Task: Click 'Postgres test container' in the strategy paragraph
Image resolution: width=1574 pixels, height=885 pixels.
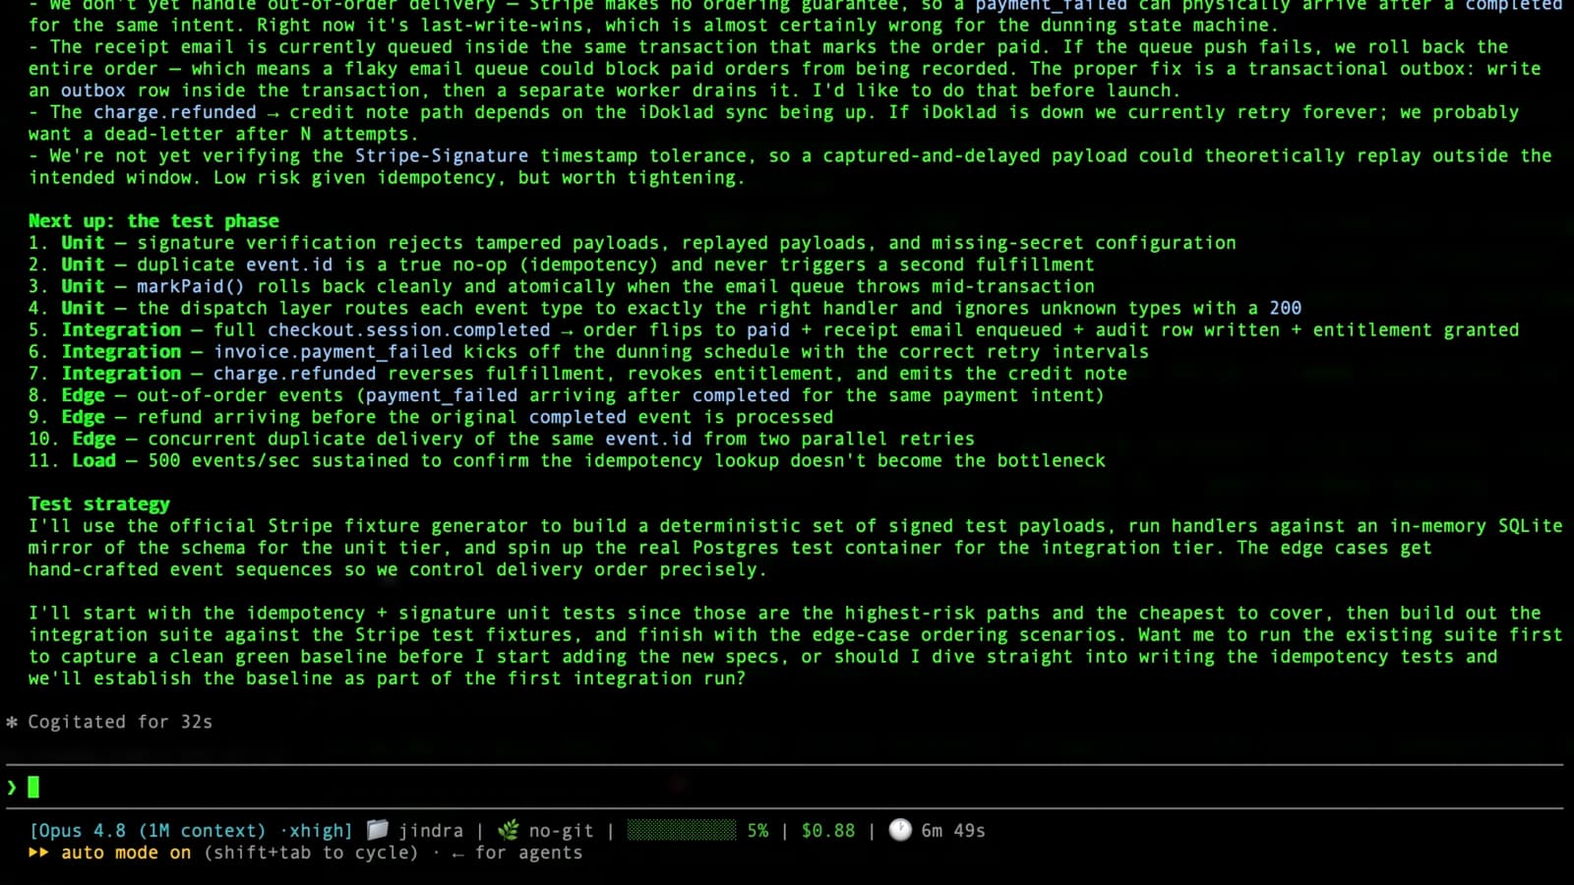Action: point(818,548)
